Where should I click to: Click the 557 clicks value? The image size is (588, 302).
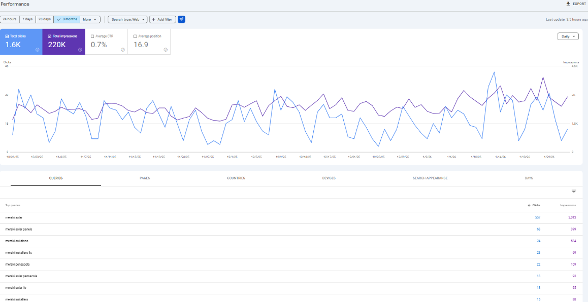click(537, 217)
